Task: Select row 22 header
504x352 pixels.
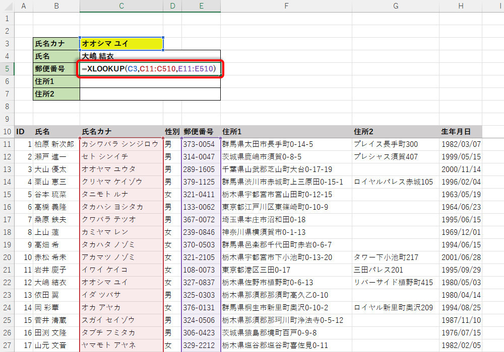Action: pyautogui.click(x=7, y=283)
